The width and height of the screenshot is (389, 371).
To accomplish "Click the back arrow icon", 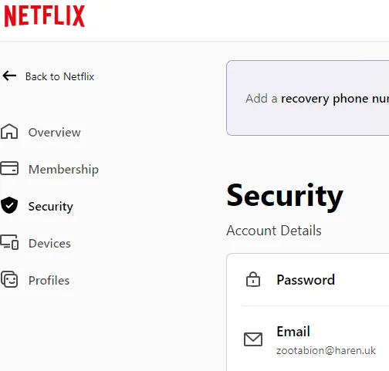I will tap(9, 76).
